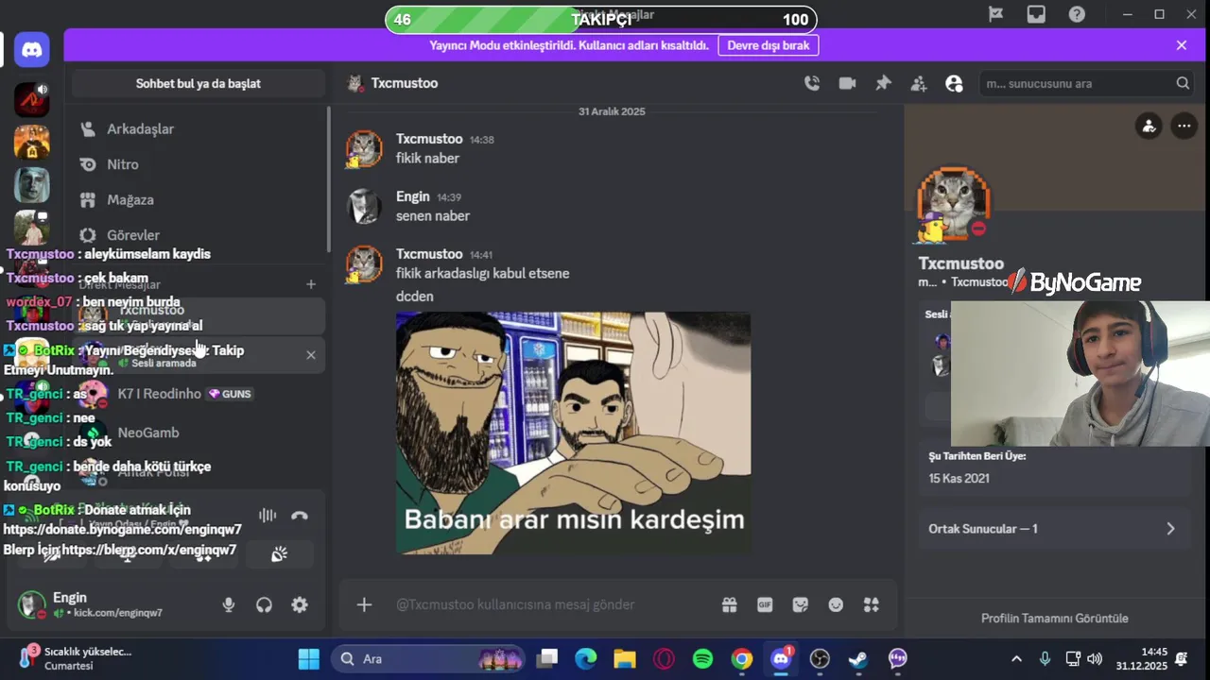Open Arkadaşlar friends page
This screenshot has height=680, width=1210.
tap(199, 128)
